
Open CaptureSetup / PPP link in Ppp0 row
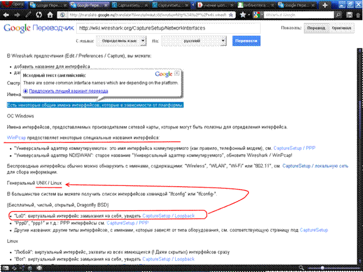(x=127, y=223)
